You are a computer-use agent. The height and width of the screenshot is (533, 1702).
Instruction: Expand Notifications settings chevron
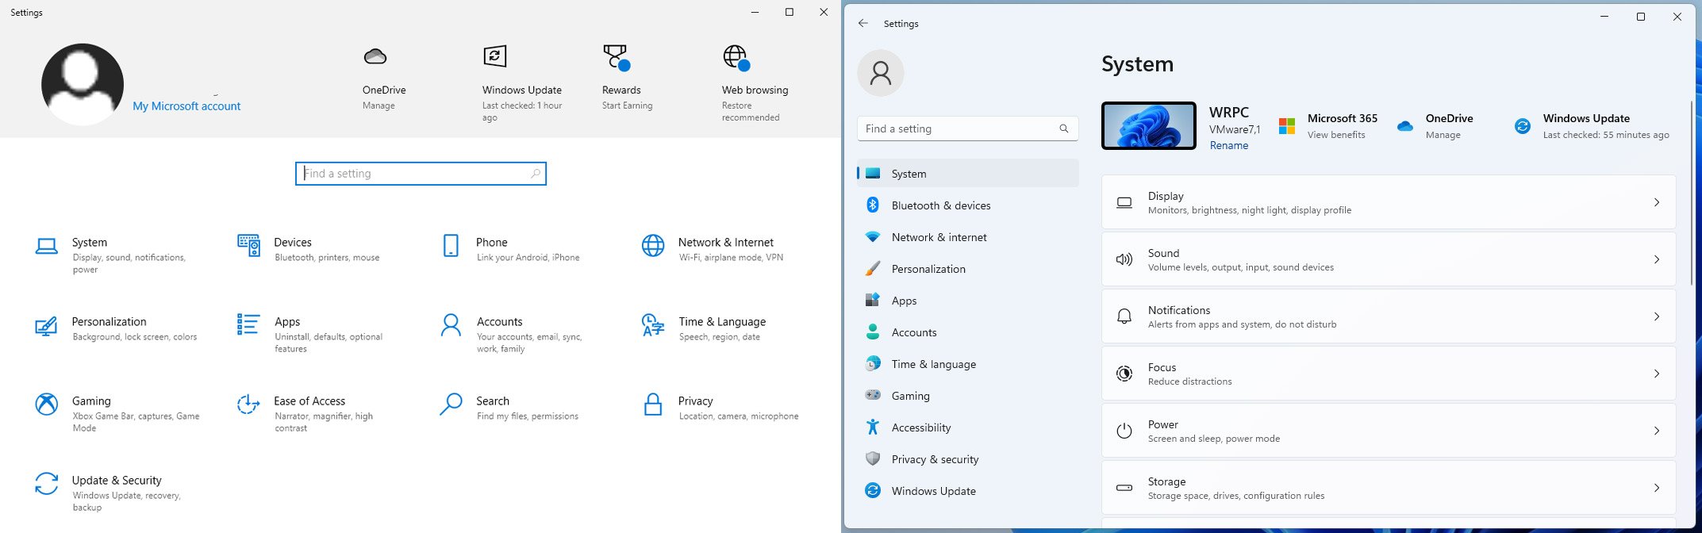[1657, 316]
